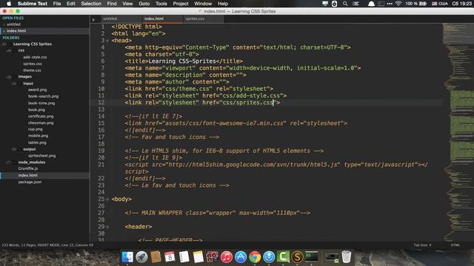Open the View menu
Viewport: 474px width, 266px height.
127,4
